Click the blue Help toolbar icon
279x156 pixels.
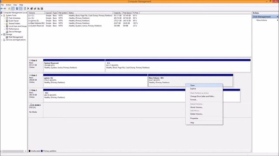[17, 9]
